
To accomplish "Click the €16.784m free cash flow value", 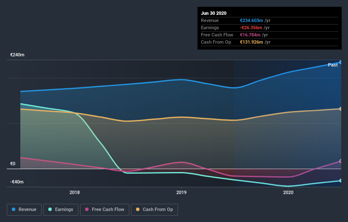I will click(250, 35).
